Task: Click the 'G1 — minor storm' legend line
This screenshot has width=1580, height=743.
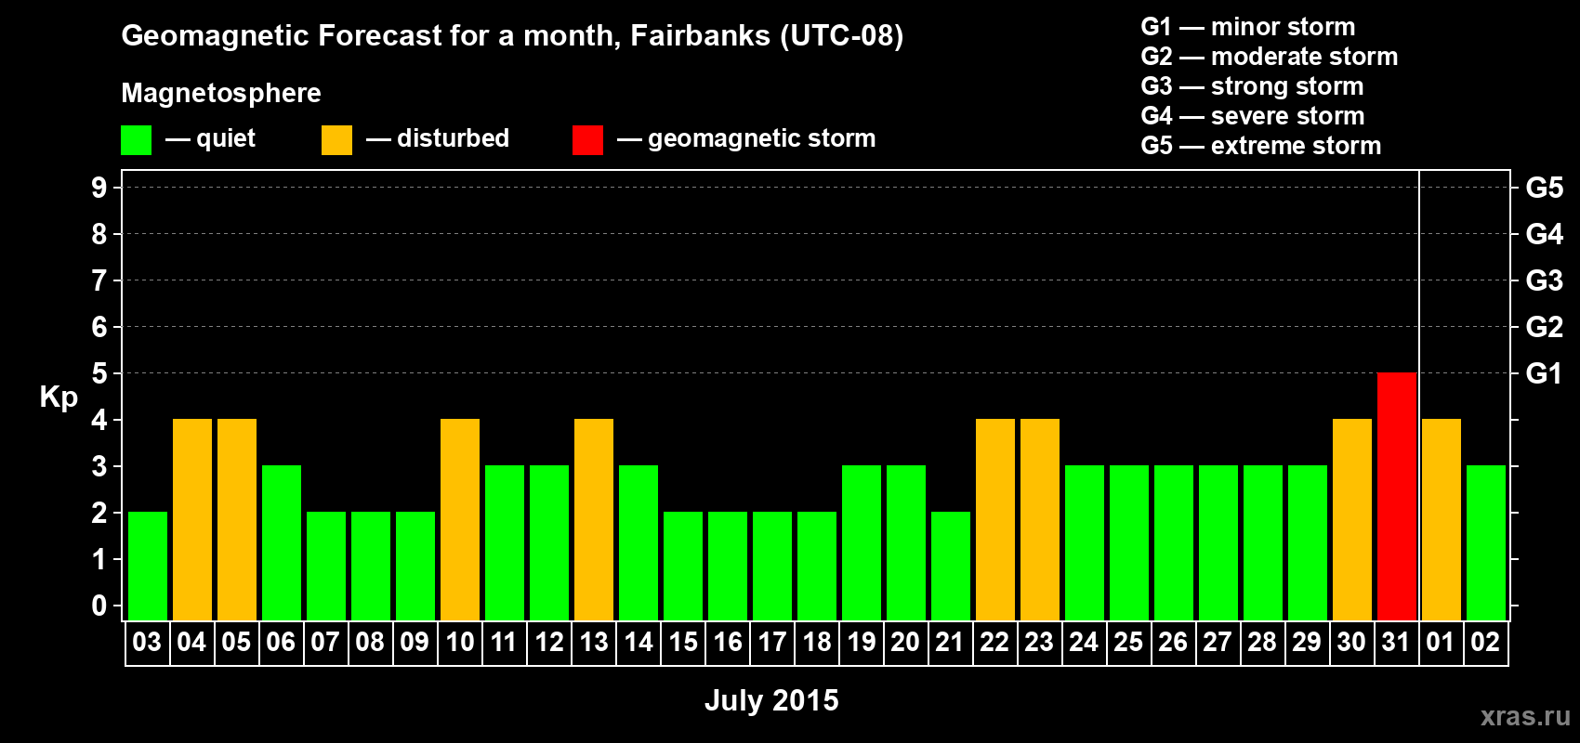Action: [1248, 27]
